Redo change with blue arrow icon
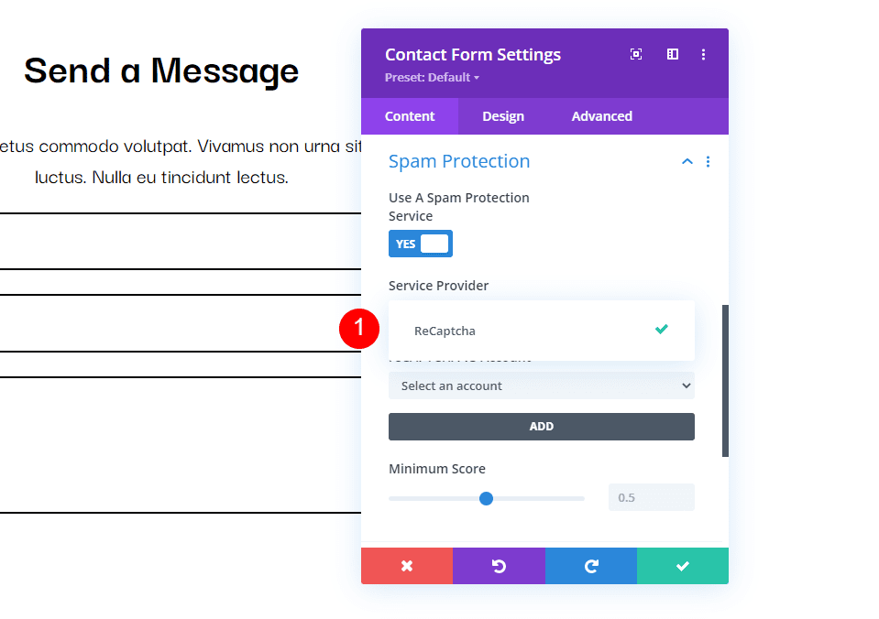 [591, 566]
